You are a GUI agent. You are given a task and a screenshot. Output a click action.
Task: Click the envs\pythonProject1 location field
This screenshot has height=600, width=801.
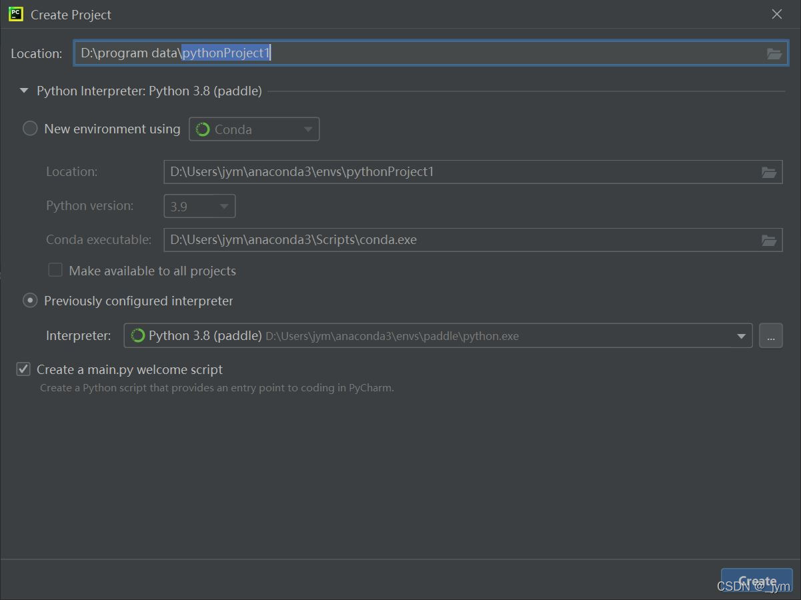click(x=473, y=172)
